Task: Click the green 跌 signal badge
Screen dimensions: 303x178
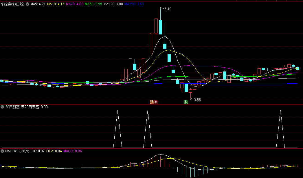Action: point(186,102)
